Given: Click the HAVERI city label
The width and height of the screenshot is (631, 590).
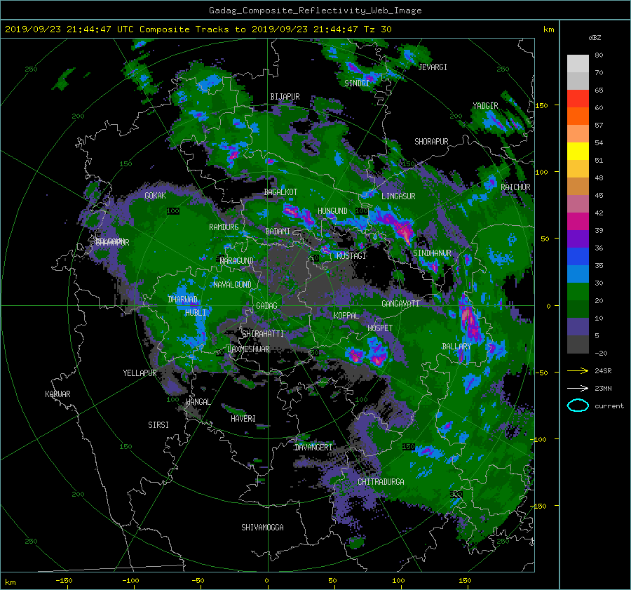Looking at the screenshot, I should 243,419.
